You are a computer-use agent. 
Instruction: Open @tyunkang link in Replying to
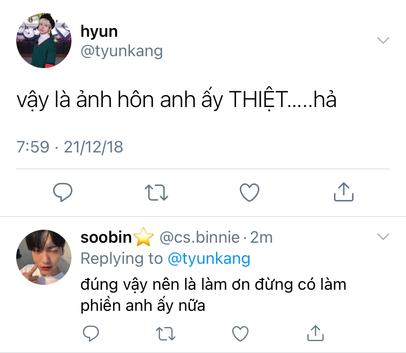(x=209, y=259)
